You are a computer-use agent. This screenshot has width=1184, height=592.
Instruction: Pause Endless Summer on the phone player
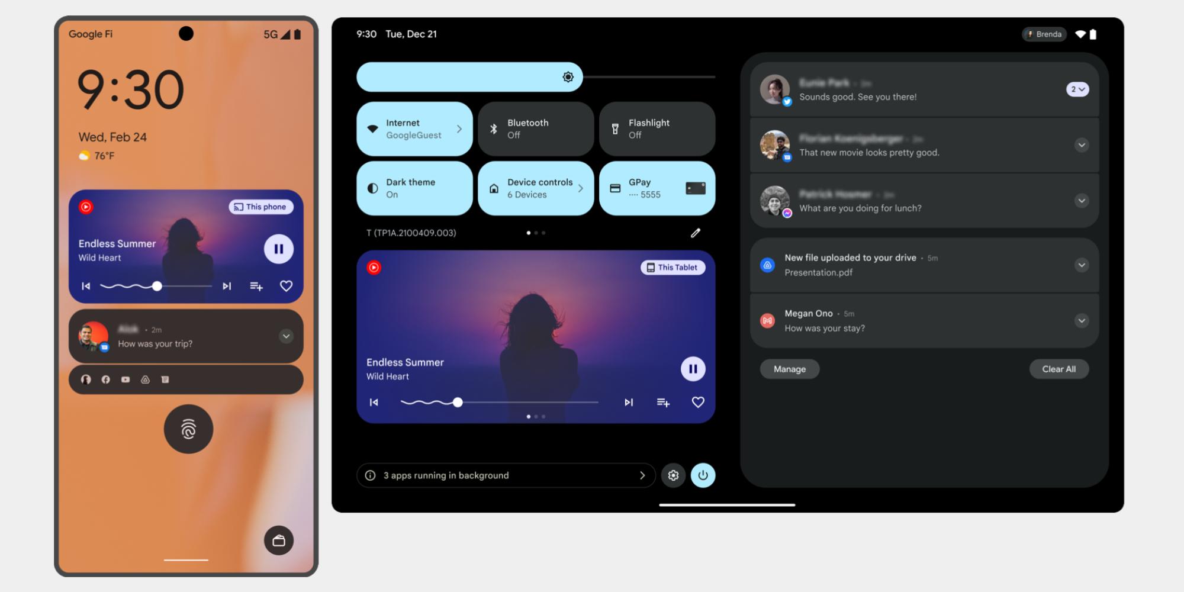(278, 249)
